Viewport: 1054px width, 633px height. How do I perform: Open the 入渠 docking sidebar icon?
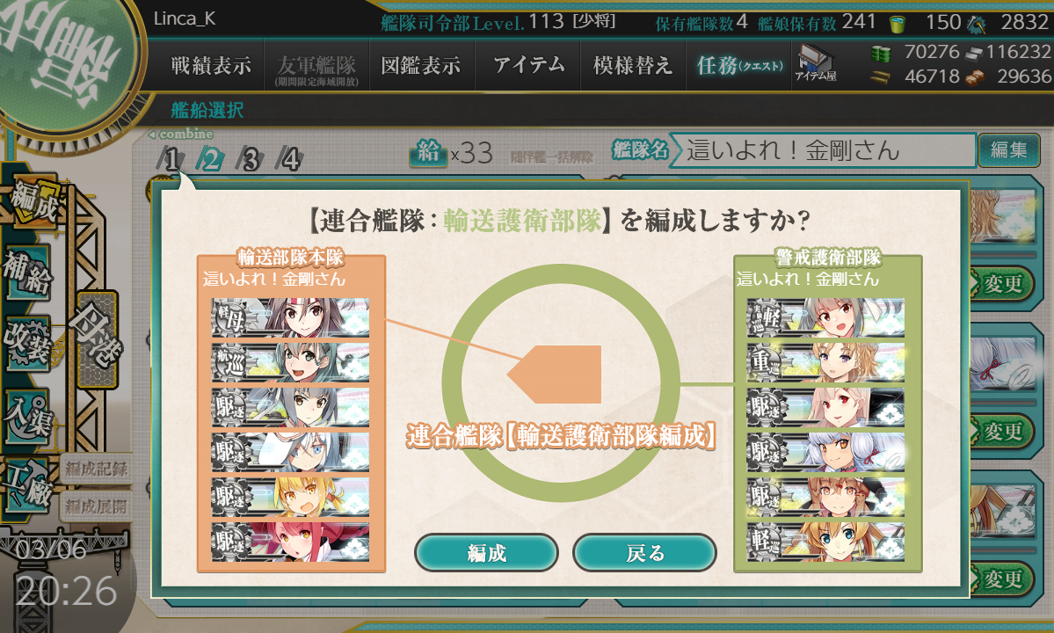[x=28, y=417]
